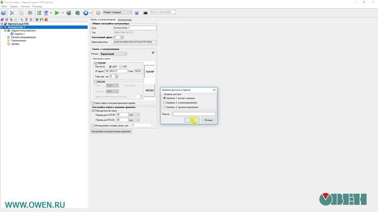
Task: Select the UDP protocol radio button
Action: click(x=110, y=67)
